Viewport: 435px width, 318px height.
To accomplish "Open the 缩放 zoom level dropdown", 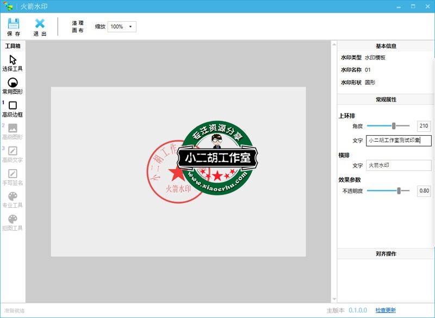I will pyautogui.click(x=122, y=26).
